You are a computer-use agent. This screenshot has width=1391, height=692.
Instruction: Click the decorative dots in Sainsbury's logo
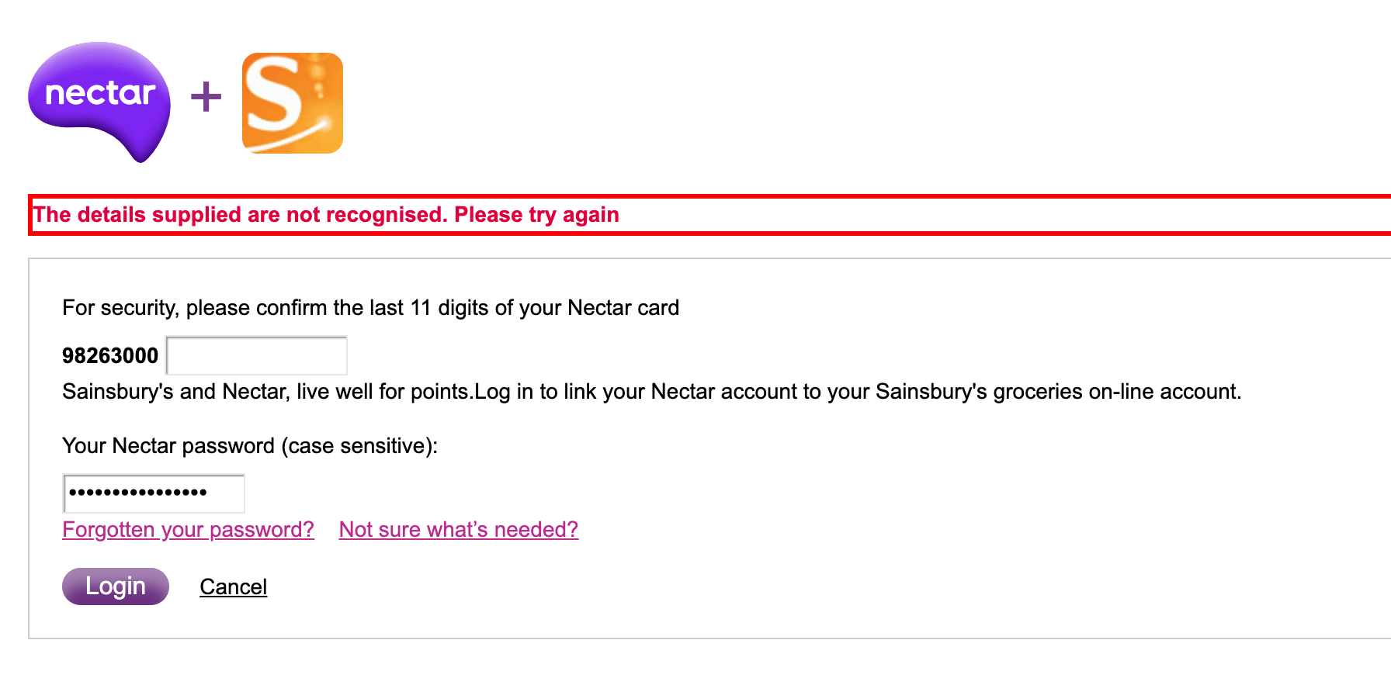point(317,79)
